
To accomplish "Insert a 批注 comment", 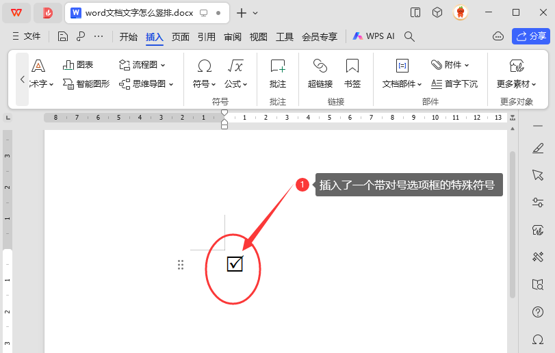I will pyautogui.click(x=278, y=74).
